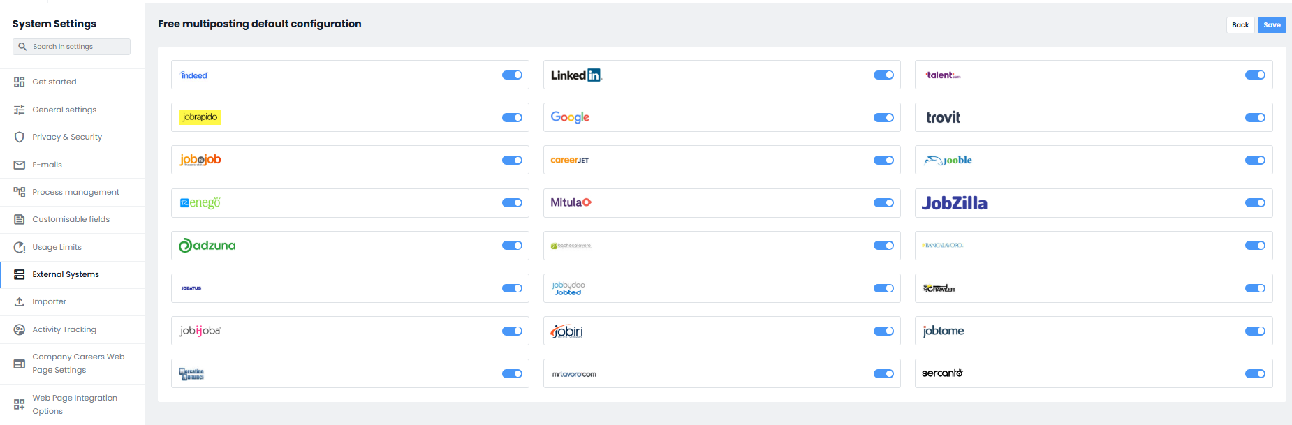This screenshot has width=1292, height=425.
Task: Click the Google logo
Action: [x=570, y=117]
